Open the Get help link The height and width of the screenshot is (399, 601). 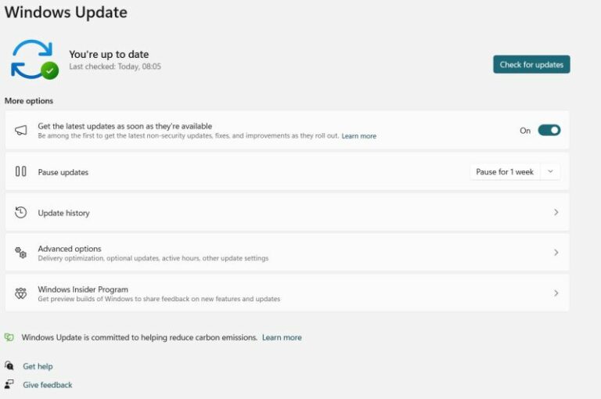tap(38, 366)
